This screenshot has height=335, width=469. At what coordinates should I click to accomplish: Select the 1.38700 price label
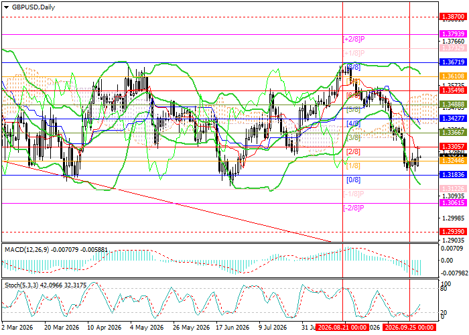pos(453,17)
